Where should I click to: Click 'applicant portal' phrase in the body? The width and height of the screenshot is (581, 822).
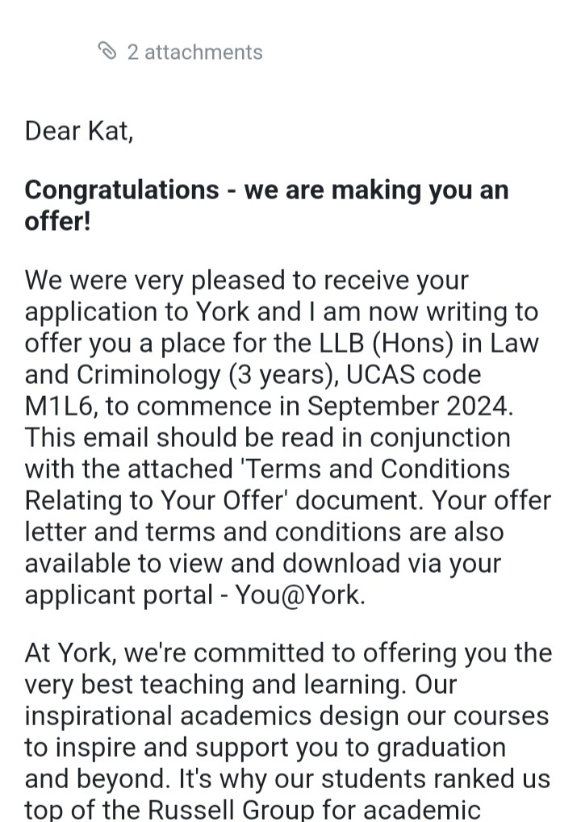[119, 595]
